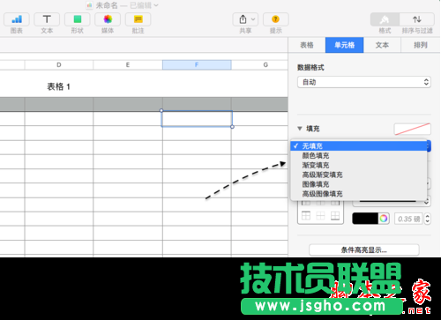This screenshot has width=441, height=320.
Task: Select 渐变填充 option
Action: (359, 165)
